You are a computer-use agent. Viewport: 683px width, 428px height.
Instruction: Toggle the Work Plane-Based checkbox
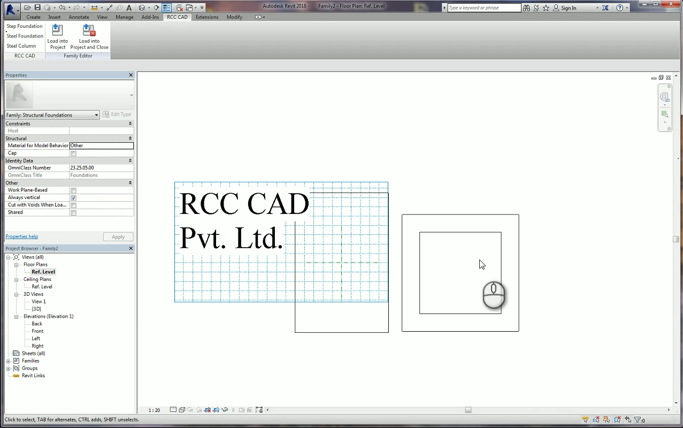point(73,190)
